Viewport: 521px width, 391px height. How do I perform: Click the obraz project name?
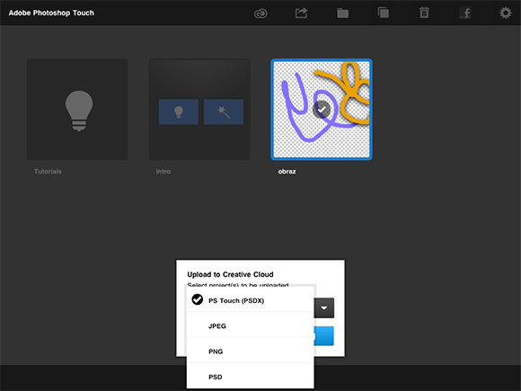coord(287,172)
